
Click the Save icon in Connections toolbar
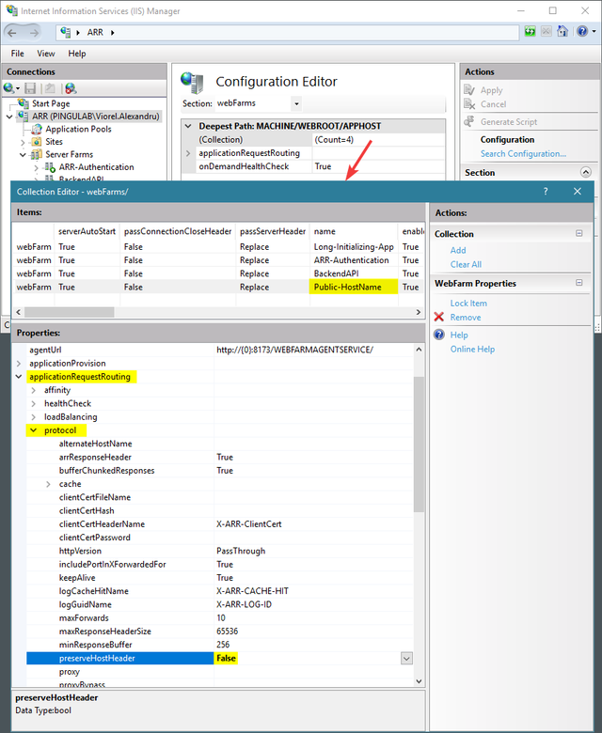(x=30, y=88)
